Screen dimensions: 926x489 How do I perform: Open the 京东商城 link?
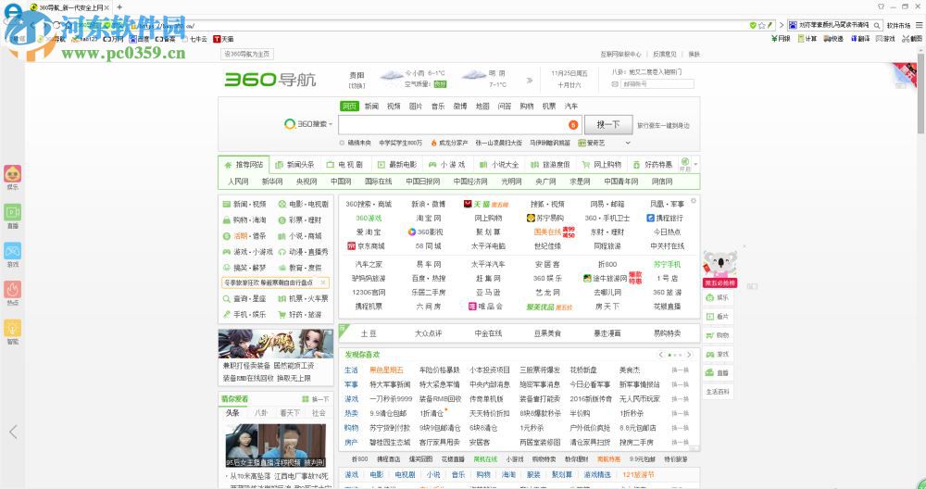tap(366, 245)
